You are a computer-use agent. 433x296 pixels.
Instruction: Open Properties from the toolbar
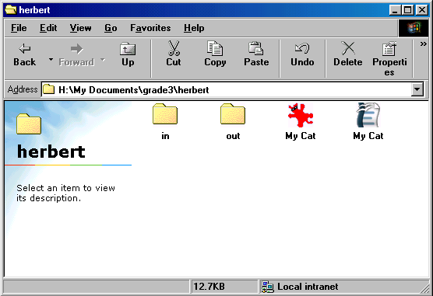389,58
